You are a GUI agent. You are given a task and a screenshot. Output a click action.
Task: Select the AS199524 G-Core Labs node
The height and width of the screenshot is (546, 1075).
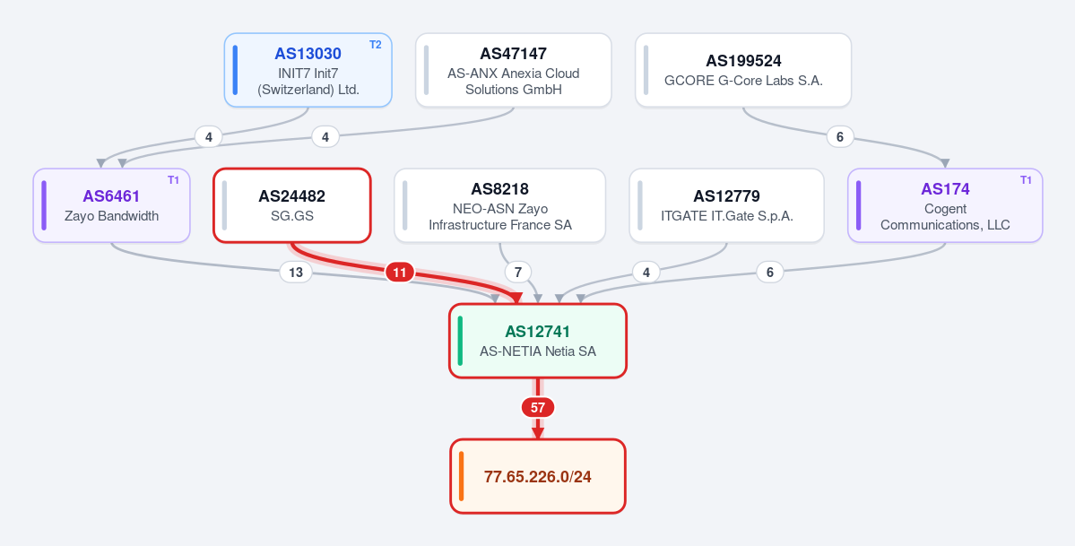pos(743,70)
